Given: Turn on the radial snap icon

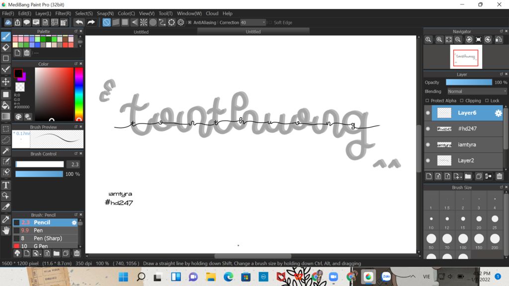Looking at the screenshot, I should pyautogui.click(x=144, y=22).
